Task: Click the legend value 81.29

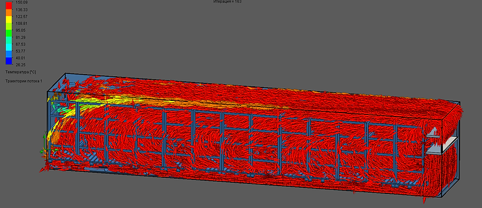Action: (x=20, y=37)
